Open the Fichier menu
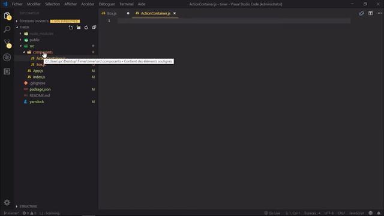Image resolution: width=384 pixels, height=216 pixels. [17, 4]
